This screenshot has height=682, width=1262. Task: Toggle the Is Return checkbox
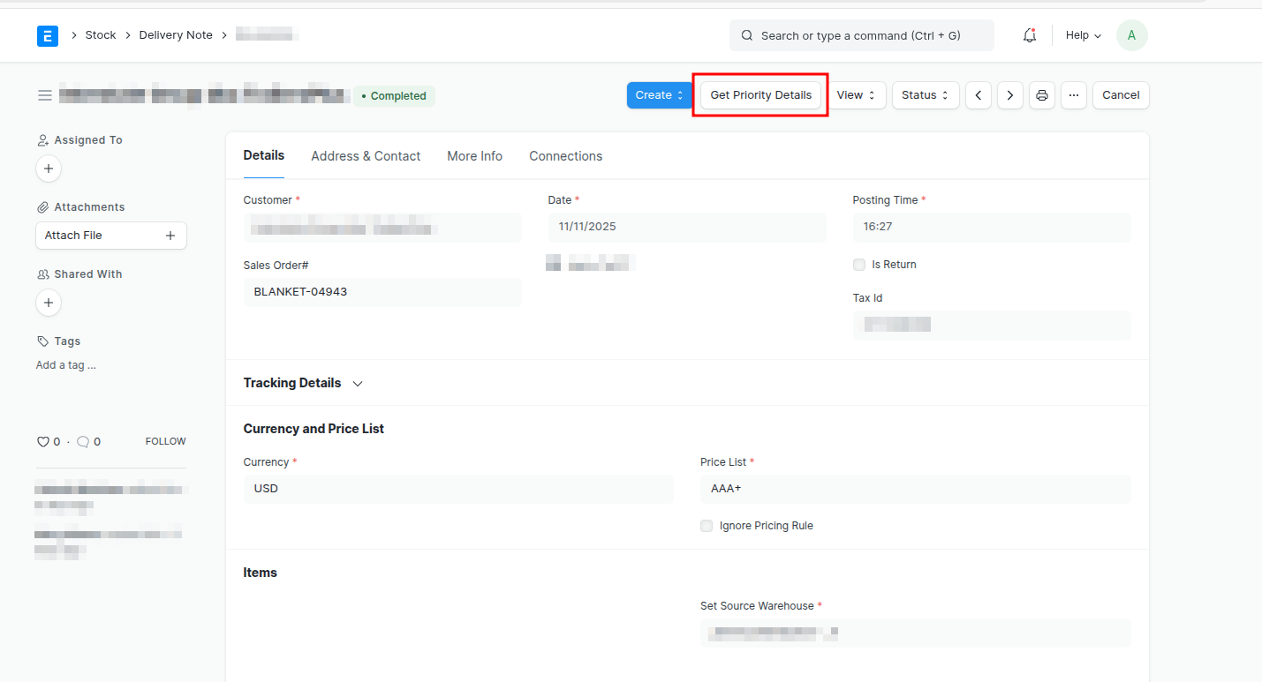[859, 265]
